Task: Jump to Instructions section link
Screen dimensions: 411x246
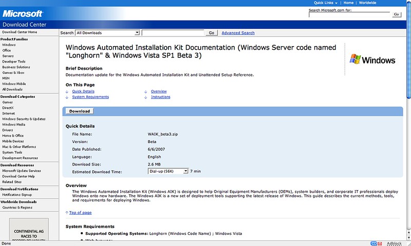Action: pos(160,97)
